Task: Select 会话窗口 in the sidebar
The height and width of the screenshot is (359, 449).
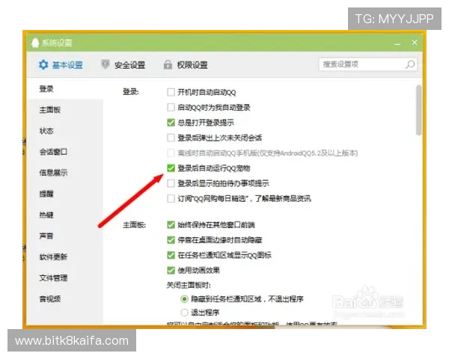Action: (x=53, y=152)
